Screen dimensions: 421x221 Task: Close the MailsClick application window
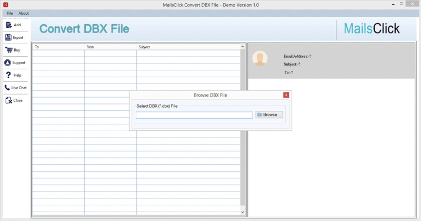413,4
